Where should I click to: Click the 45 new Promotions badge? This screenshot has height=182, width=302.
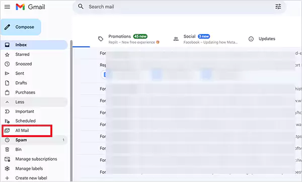pos(140,36)
